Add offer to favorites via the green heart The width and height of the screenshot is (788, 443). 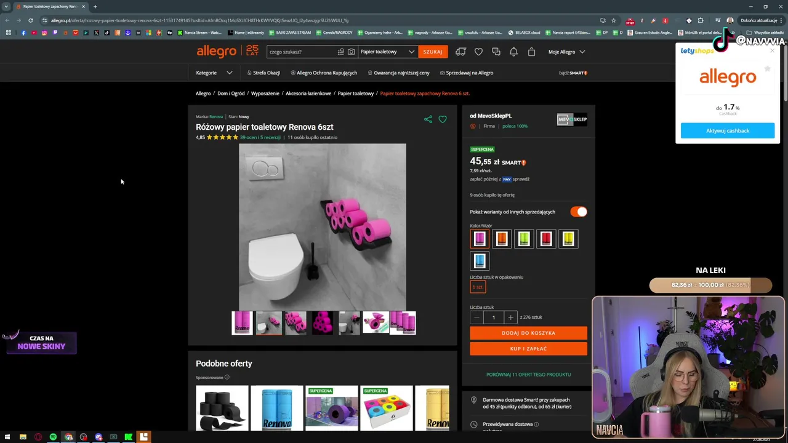(443, 119)
